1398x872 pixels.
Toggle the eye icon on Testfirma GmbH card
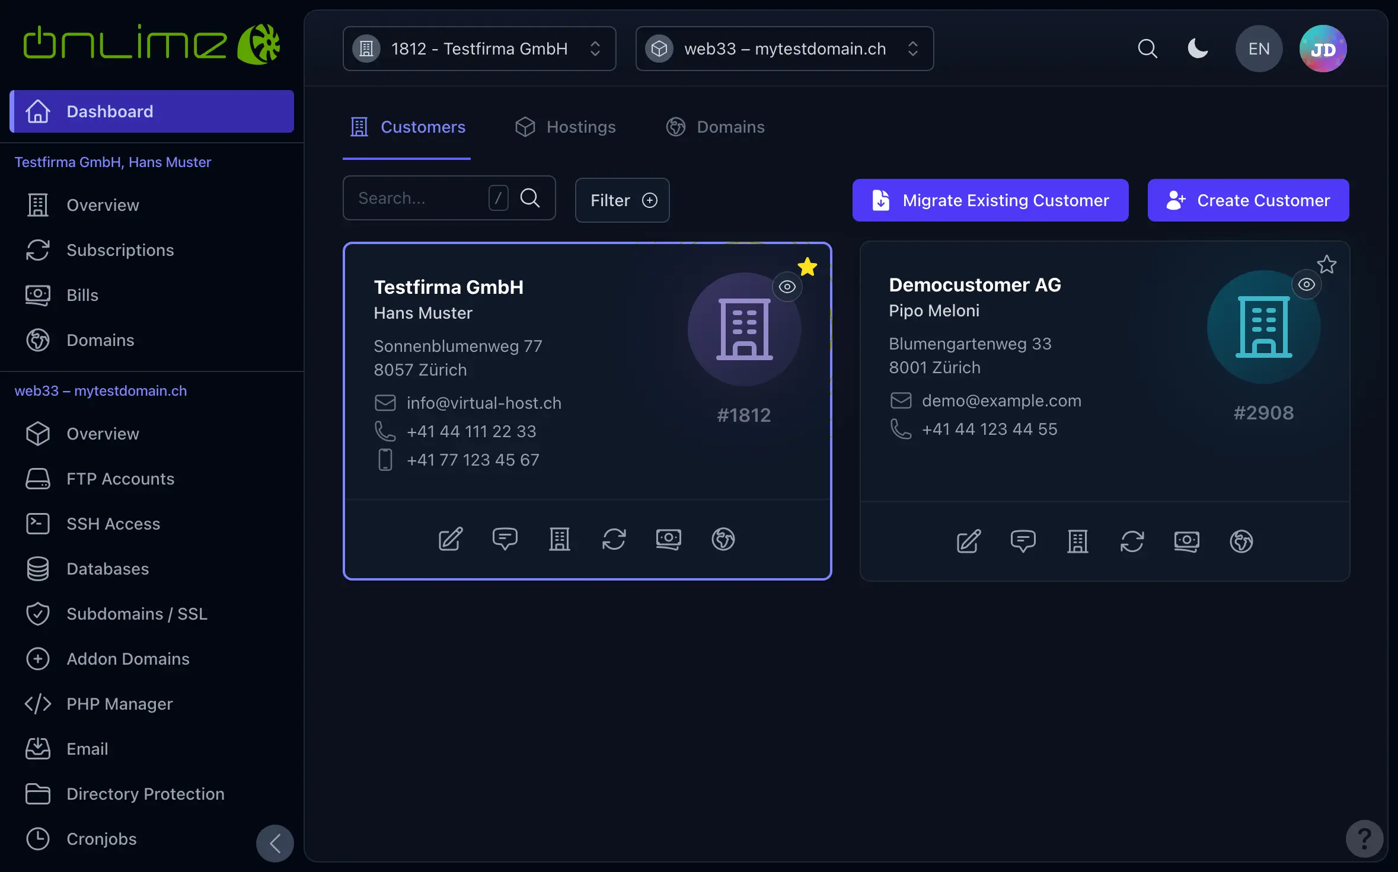787,287
